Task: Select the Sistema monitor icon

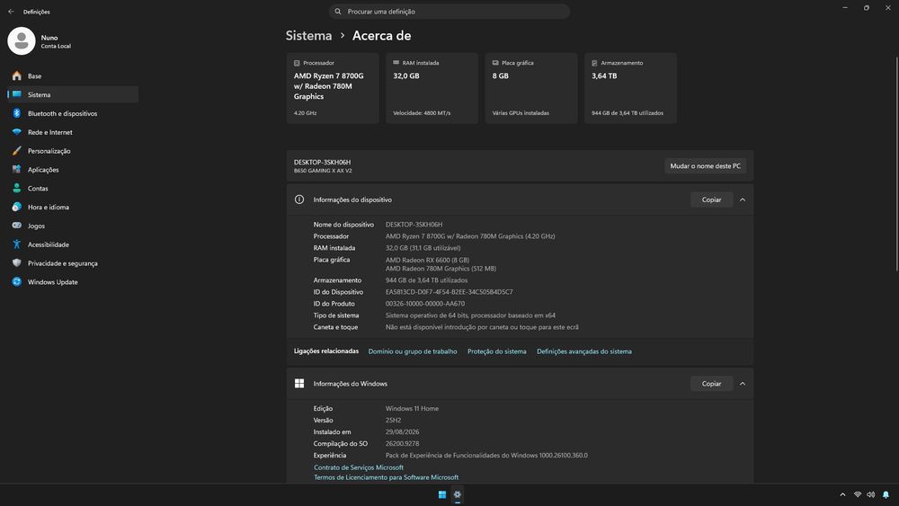Action: [x=16, y=94]
